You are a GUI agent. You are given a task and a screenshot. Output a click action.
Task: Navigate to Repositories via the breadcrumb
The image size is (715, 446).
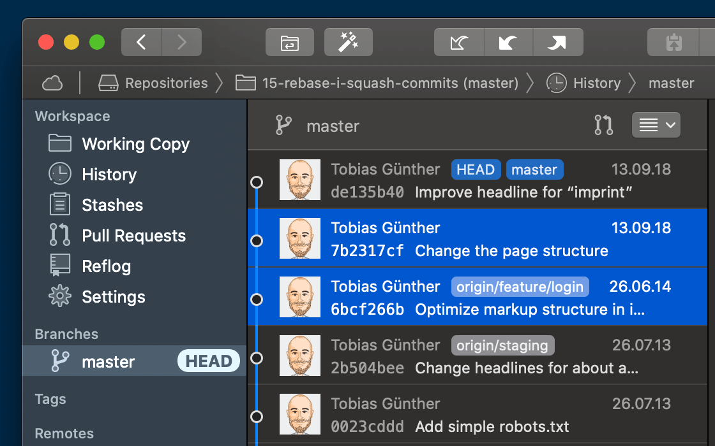[x=165, y=83]
